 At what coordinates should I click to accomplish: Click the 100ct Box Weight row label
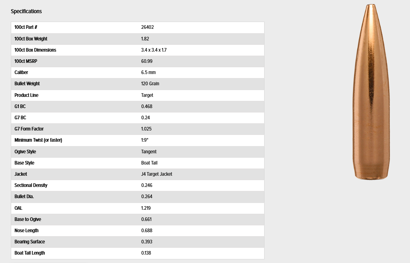coord(31,39)
